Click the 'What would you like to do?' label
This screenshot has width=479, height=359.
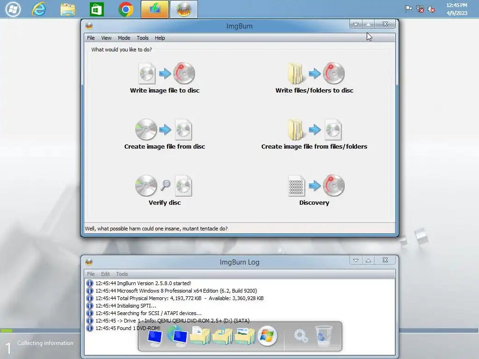click(122, 50)
